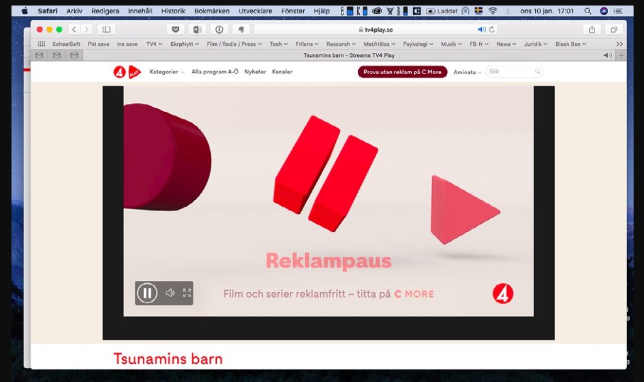Expand Film / Radio / Press bookmarks folder
The image size is (644, 382).
tap(234, 44)
